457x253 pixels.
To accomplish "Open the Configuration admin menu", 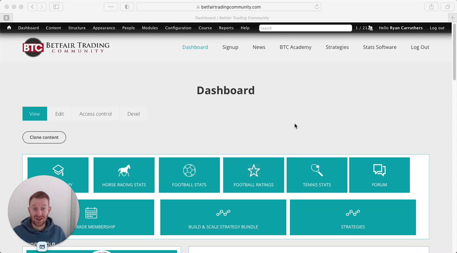I will [x=178, y=28].
